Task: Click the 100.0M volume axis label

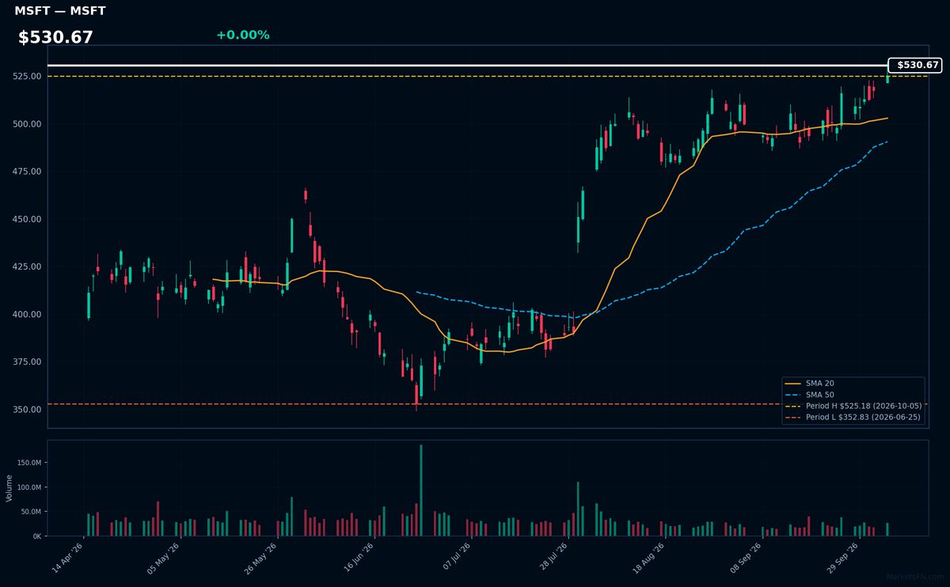Action: (29, 487)
